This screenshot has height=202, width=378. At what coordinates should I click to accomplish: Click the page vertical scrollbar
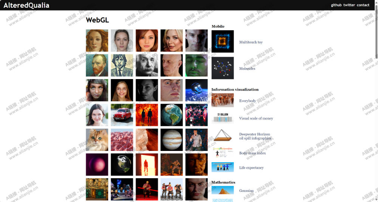pyautogui.click(x=376, y=31)
